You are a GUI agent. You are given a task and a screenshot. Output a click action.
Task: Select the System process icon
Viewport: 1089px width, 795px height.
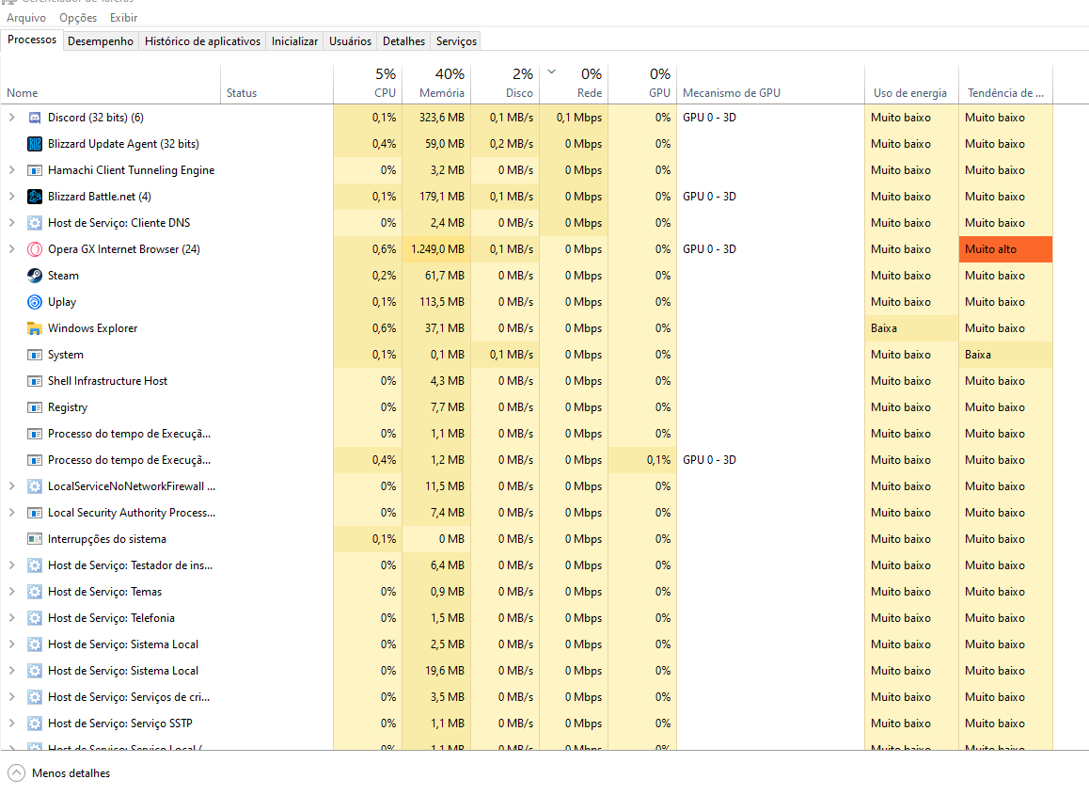(35, 355)
